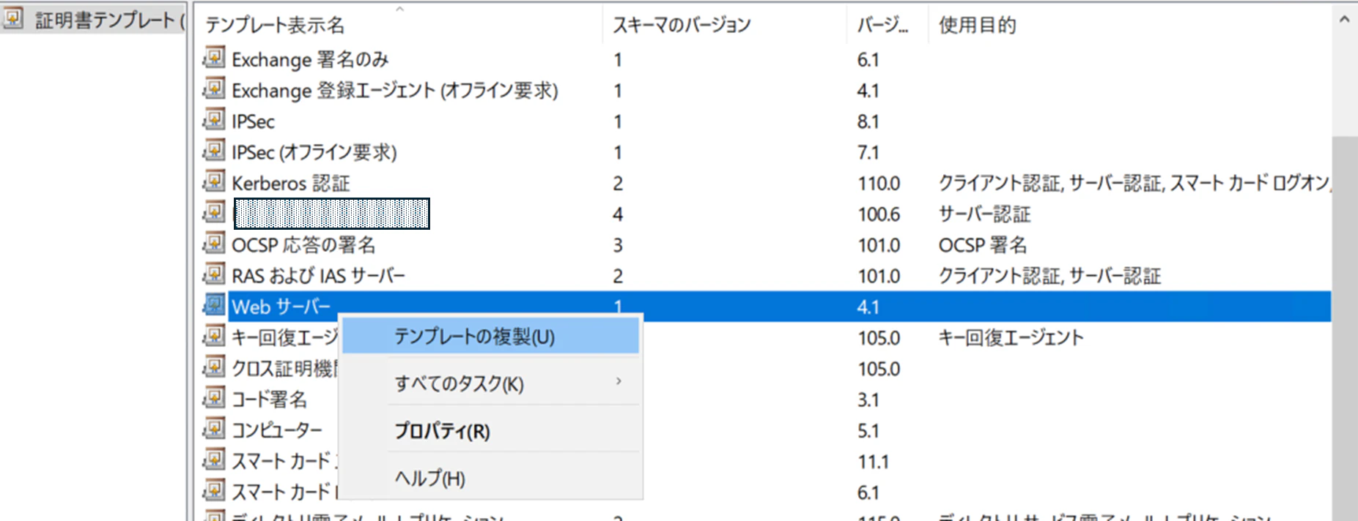Screen dimensions: 1358x521
Task: Select the Web サーバー template name
Action: [281, 307]
